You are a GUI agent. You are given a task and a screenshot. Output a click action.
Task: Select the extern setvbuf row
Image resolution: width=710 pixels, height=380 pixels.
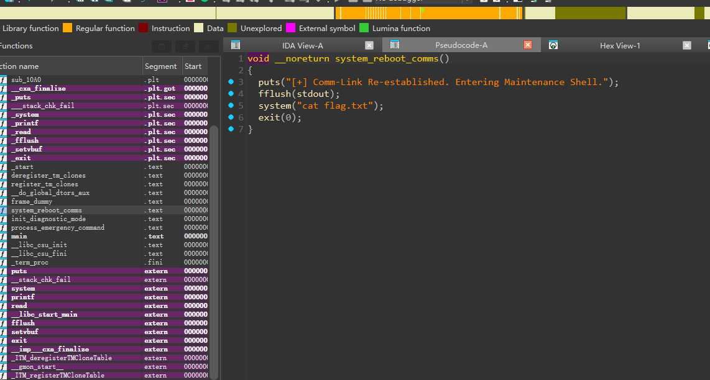(104, 332)
